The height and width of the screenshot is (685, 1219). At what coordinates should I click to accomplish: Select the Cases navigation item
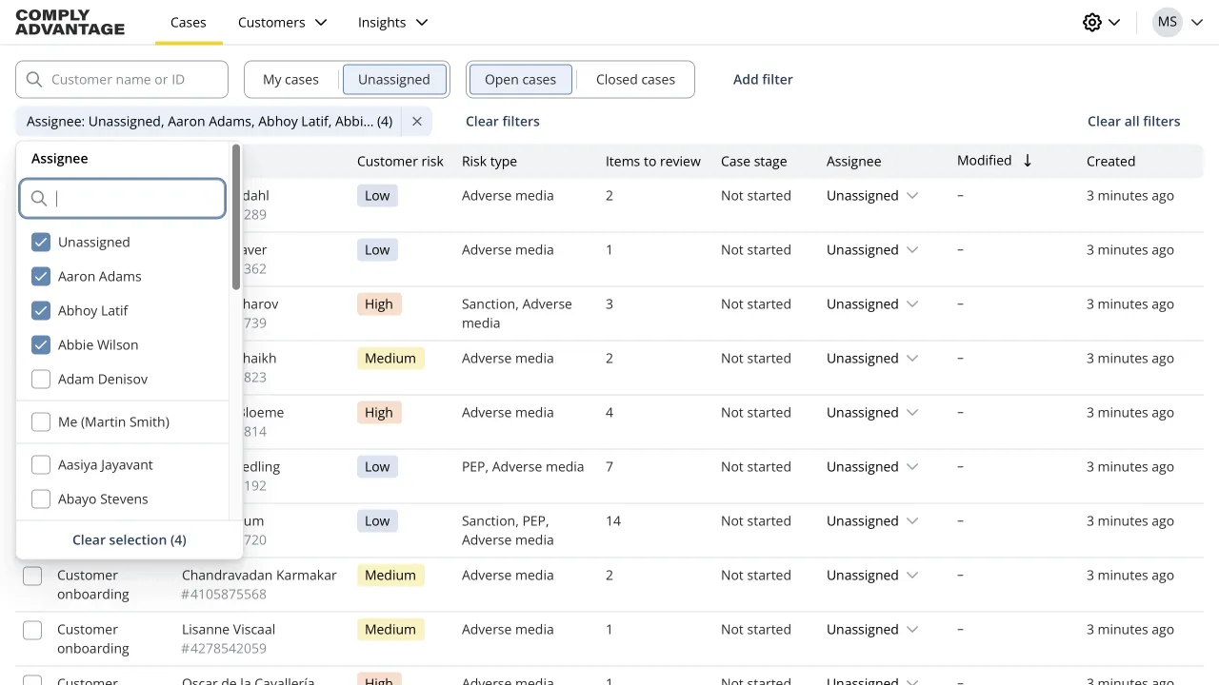[x=188, y=22]
